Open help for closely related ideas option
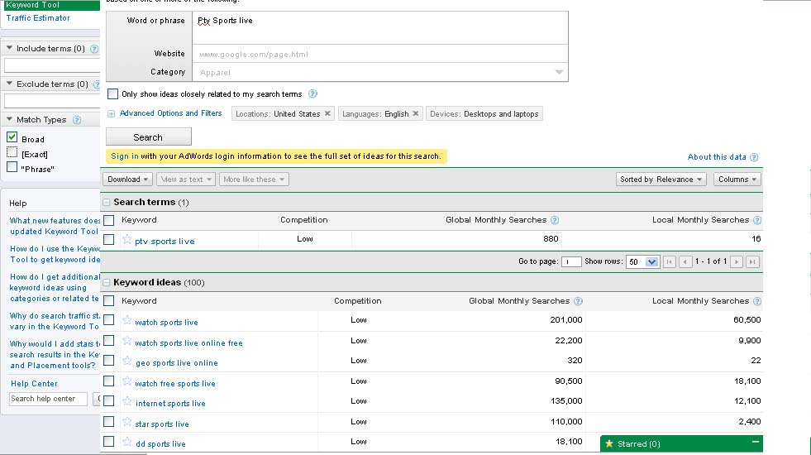 click(312, 93)
